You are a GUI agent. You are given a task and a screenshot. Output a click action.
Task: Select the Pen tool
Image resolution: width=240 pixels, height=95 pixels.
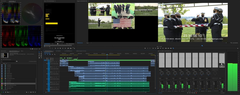[x=41, y=56]
